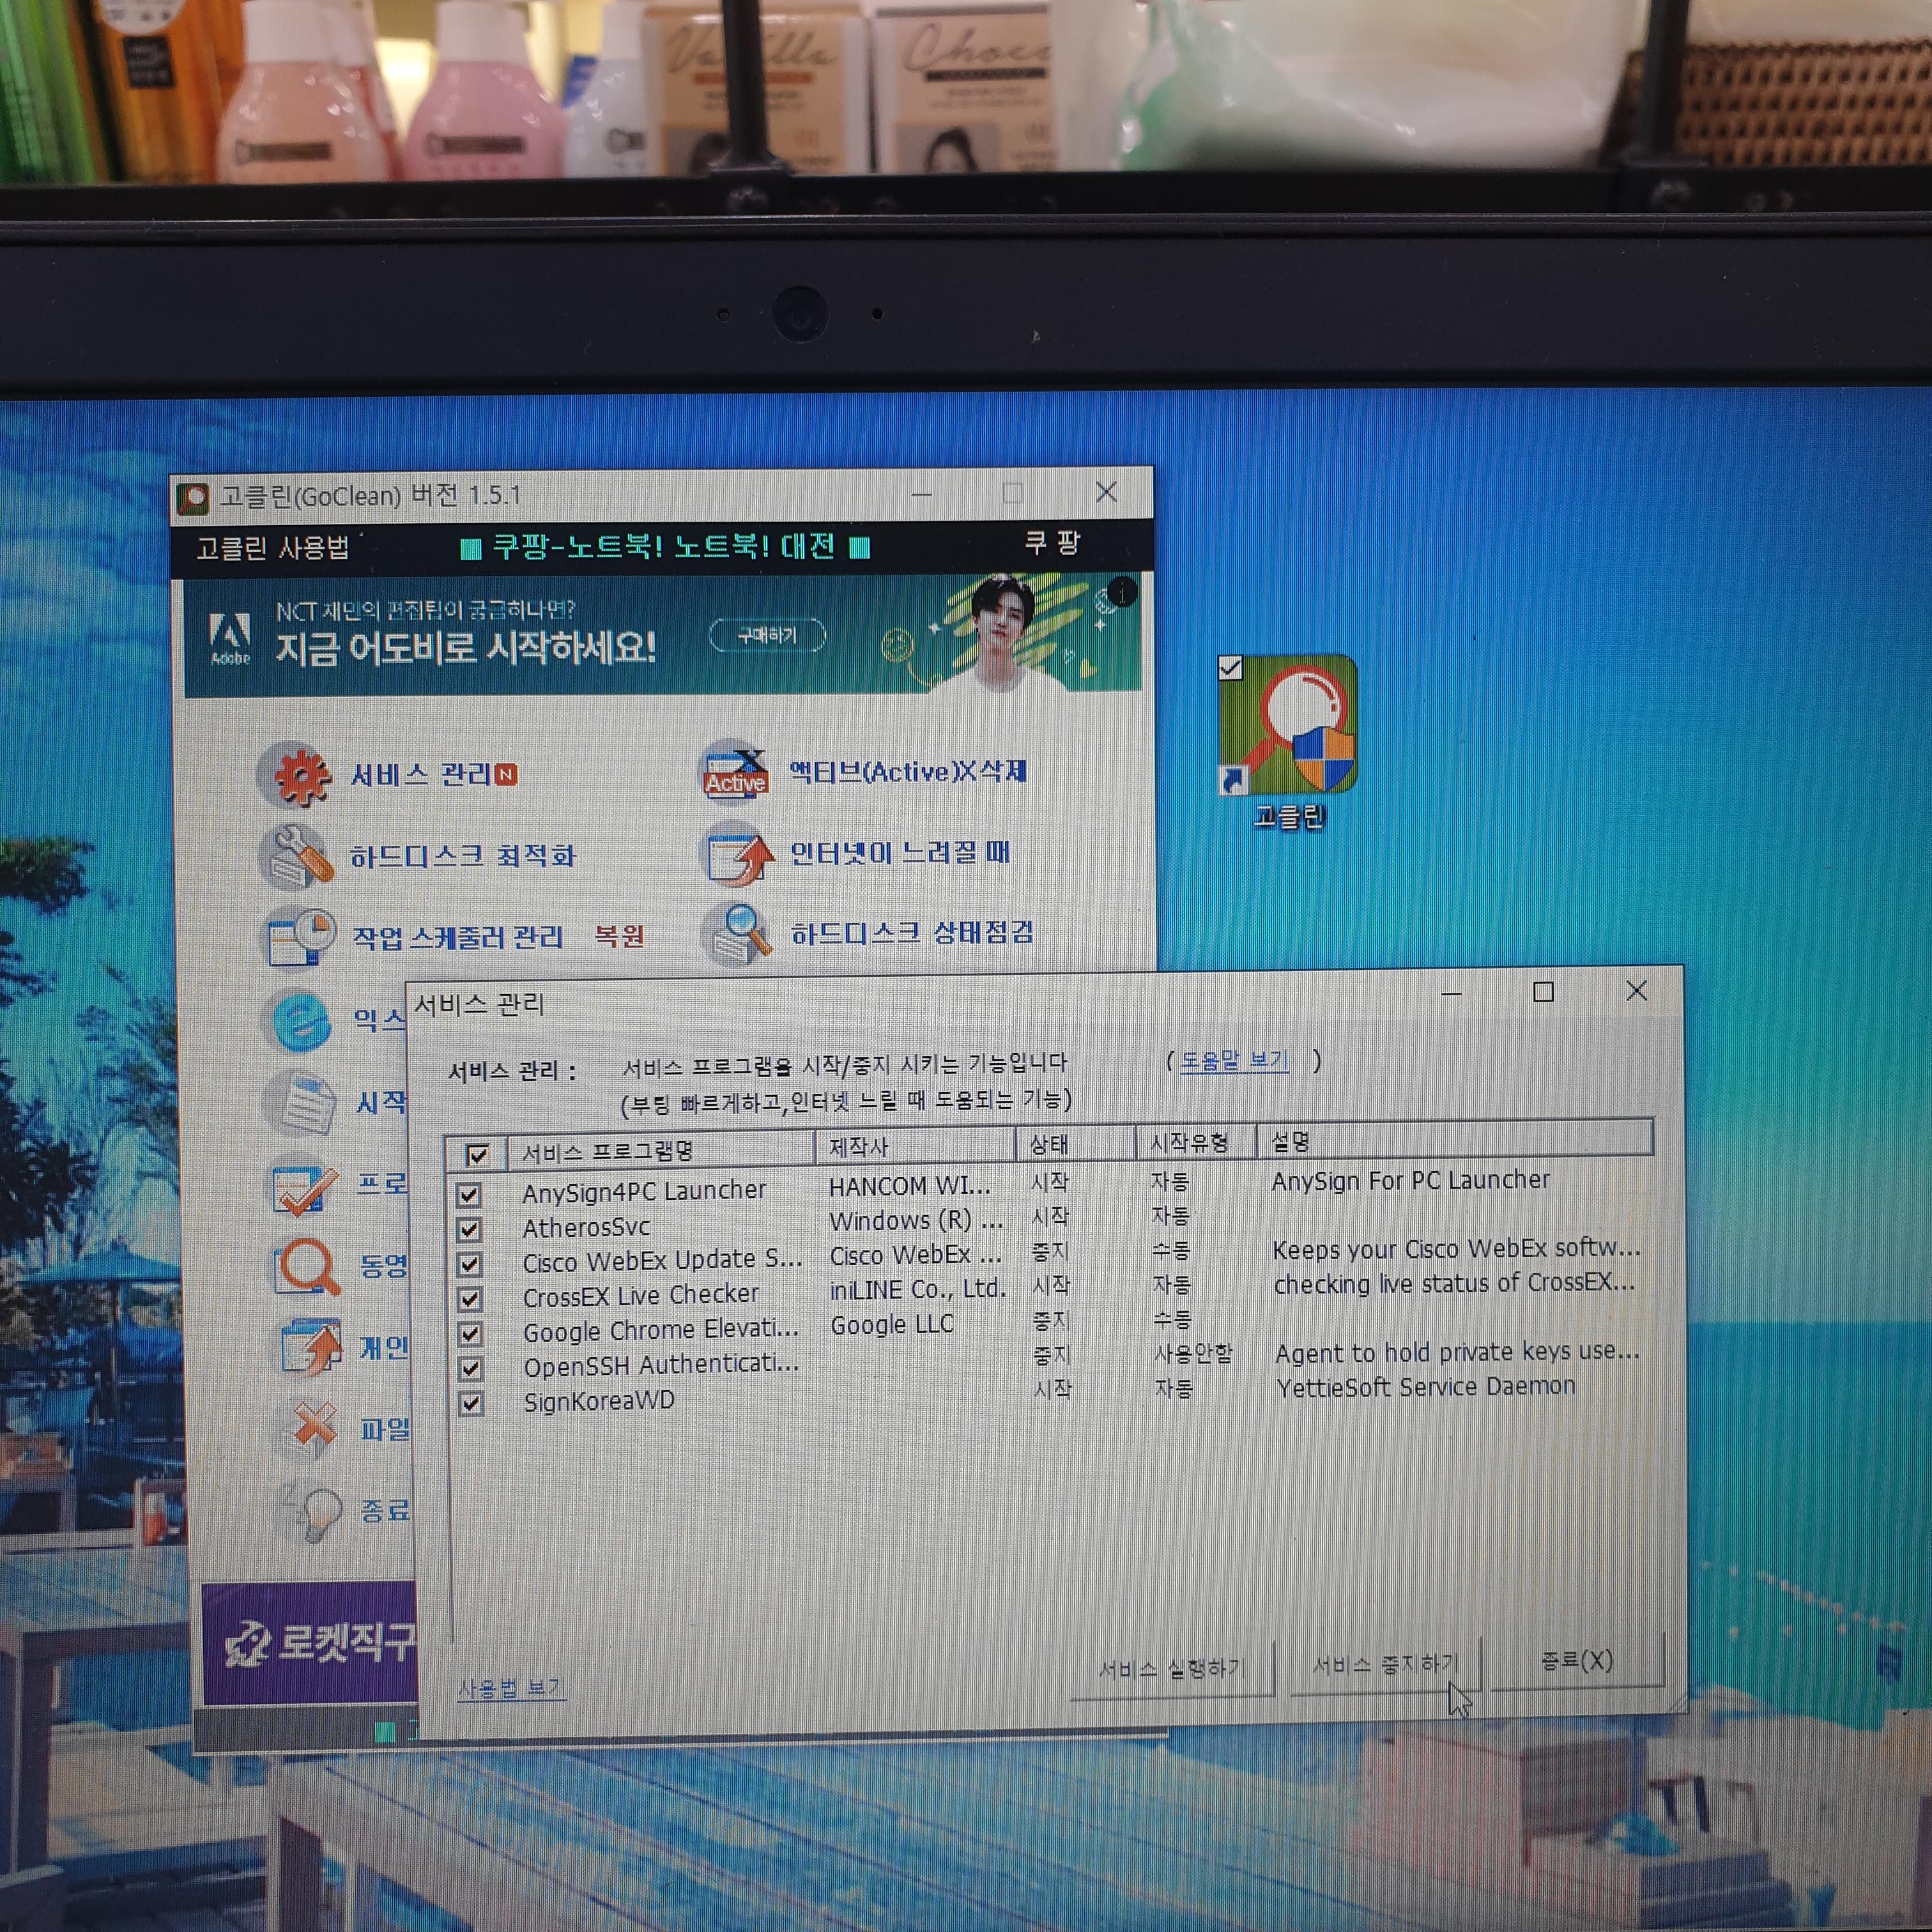Click the Google LLC manufacturer cell

892,1324
